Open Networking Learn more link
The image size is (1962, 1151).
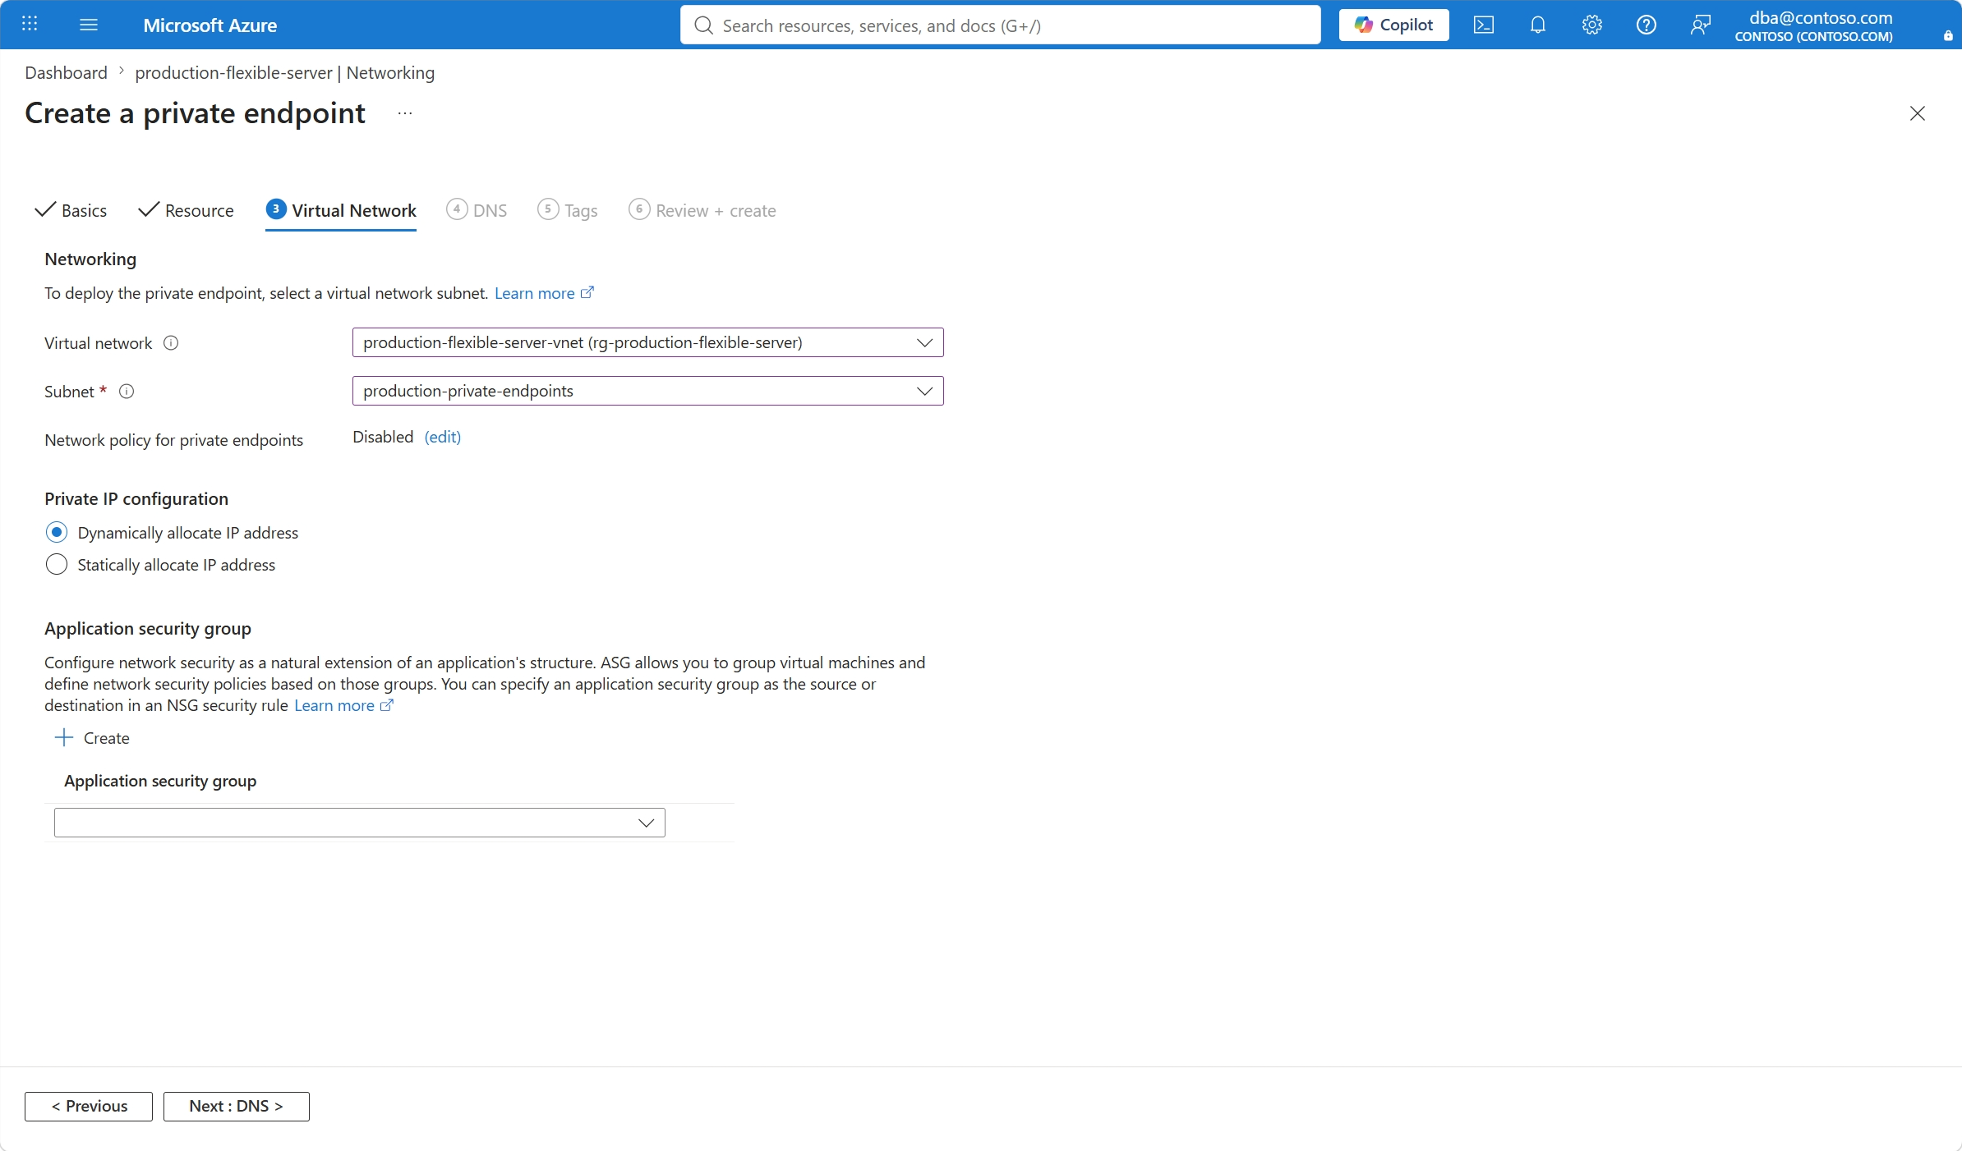(544, 293)
